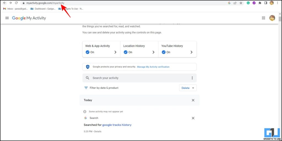Click the Today section header
Viewport: 282px width, 141px height.
[139, 100]
